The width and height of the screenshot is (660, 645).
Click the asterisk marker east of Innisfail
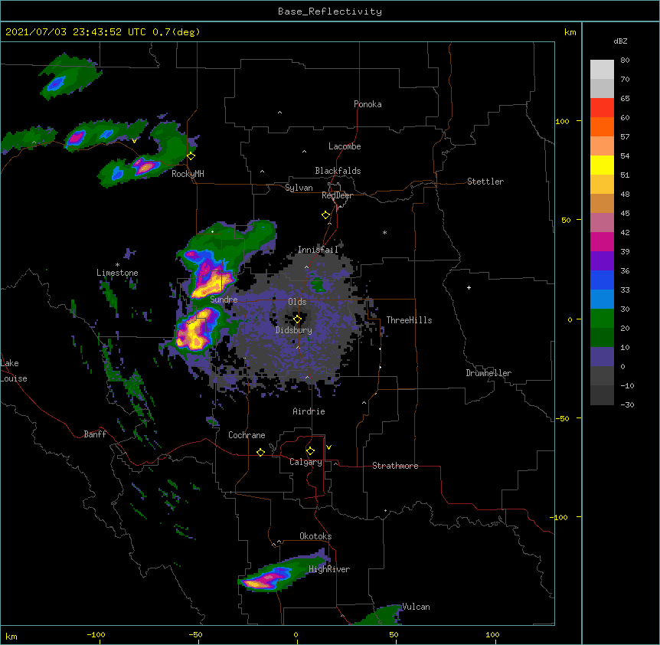(x=384, y=232)
